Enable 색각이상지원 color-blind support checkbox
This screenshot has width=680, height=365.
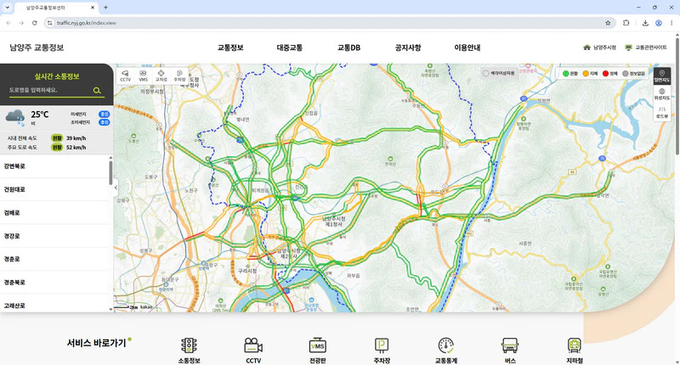[x=485, y=74]
